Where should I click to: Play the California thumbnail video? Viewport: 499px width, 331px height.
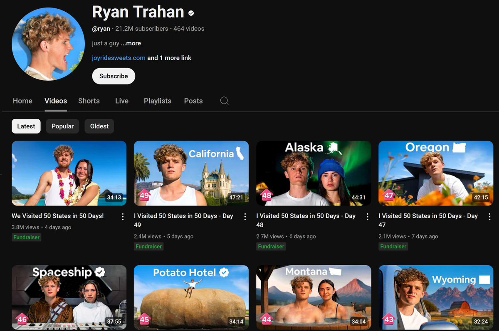coord(191,173)
